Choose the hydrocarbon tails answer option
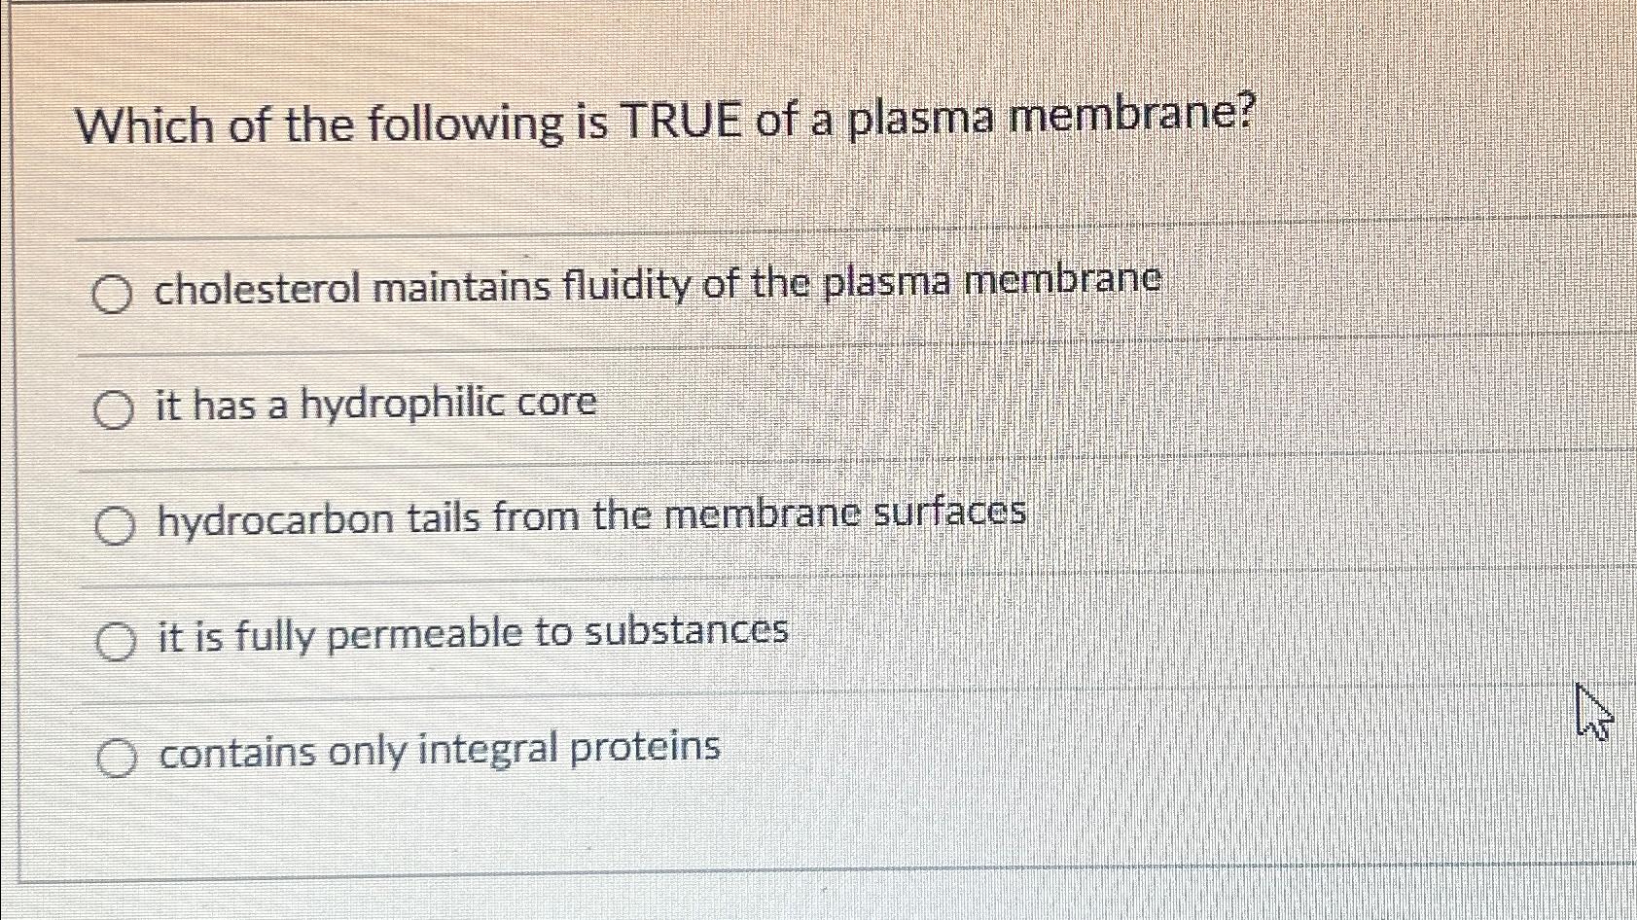The width and height of the screenshot is (1637, 920). point(114,525)
